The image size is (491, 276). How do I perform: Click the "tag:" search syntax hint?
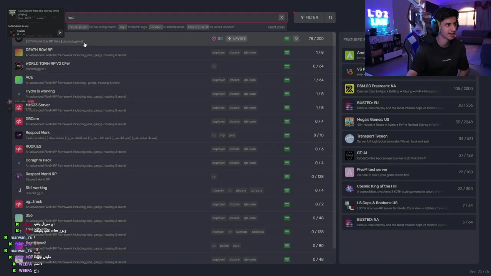[122, 27]
